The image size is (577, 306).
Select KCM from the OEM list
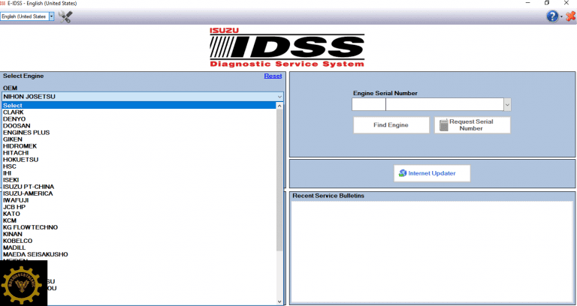coord(139,220)
